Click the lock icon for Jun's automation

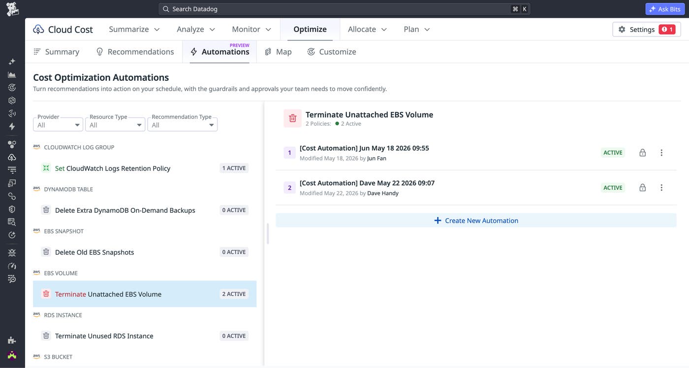pos(642,153)
